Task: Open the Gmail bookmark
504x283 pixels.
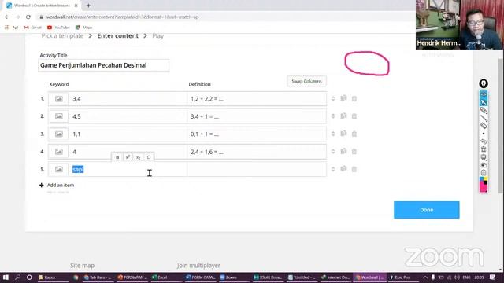Action: coord(32,28)
